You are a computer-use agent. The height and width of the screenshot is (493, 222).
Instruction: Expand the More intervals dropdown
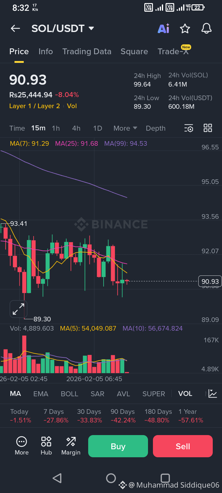[x=125, y=128]
